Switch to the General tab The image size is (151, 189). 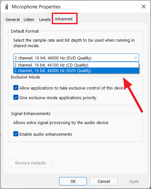(13, 19)
